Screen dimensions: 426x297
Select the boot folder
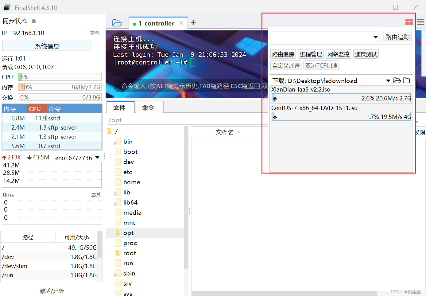click(130, 152)
